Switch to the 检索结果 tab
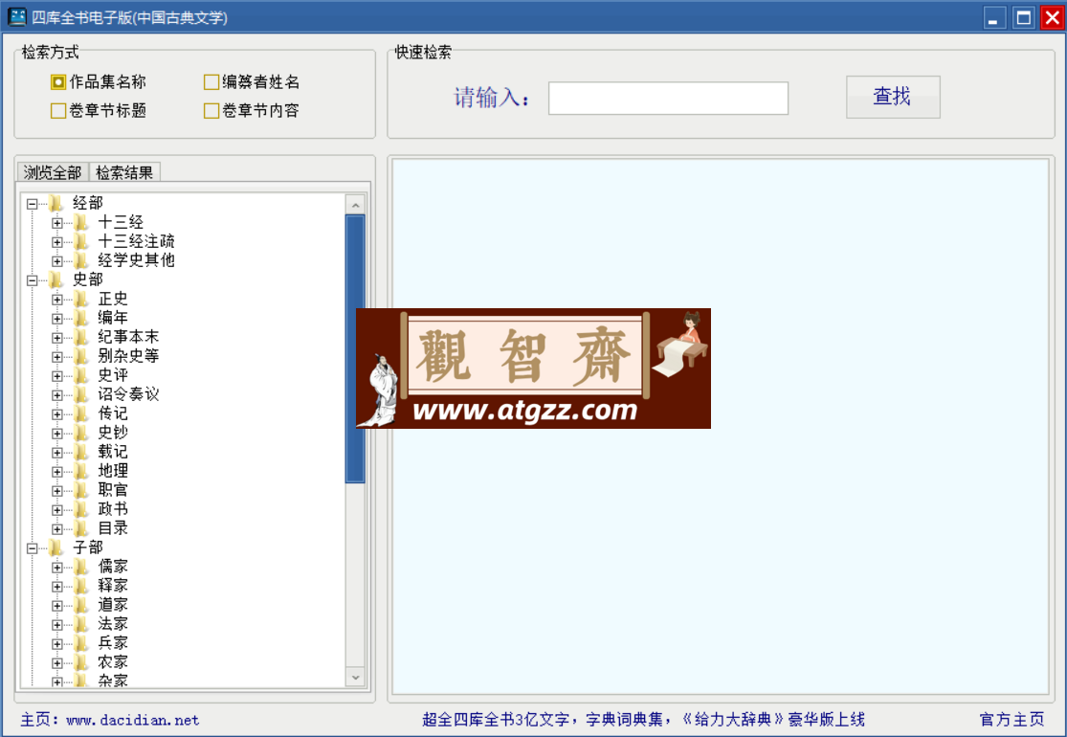 (124, 172)
